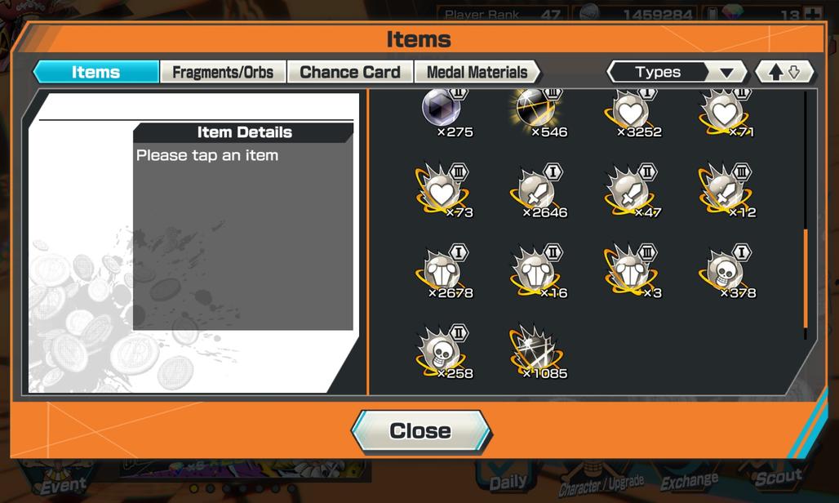This screenshot has width=839, height=503.
Task: Toggle ascending/descending sort order arrows
Action: (x=784, y=72)
